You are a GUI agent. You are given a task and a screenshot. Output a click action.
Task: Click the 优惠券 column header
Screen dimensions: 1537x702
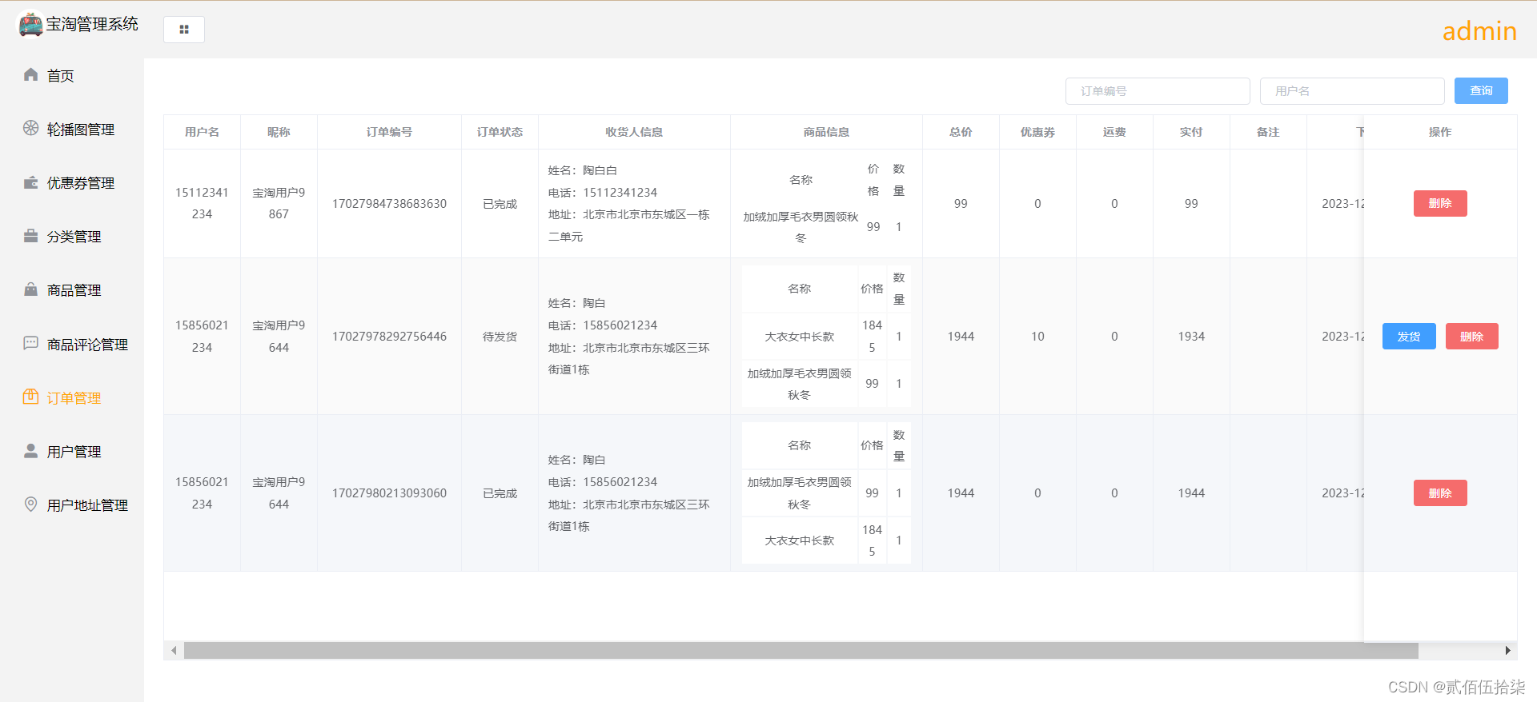click(1037, 132)
